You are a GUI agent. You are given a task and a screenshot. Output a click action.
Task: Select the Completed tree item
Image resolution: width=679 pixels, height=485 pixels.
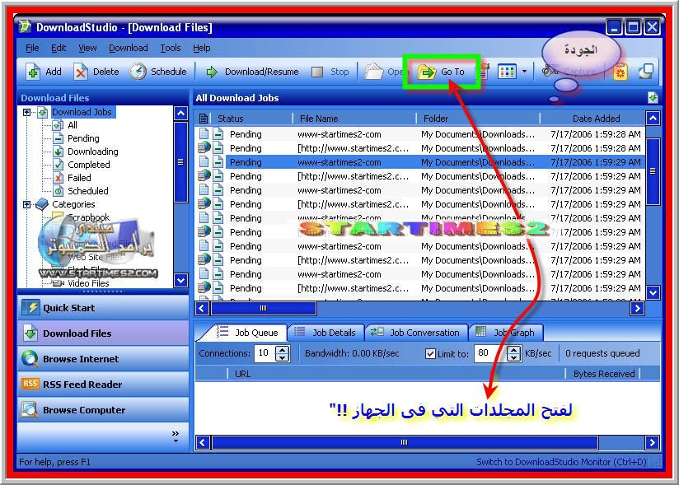[89, 165]
